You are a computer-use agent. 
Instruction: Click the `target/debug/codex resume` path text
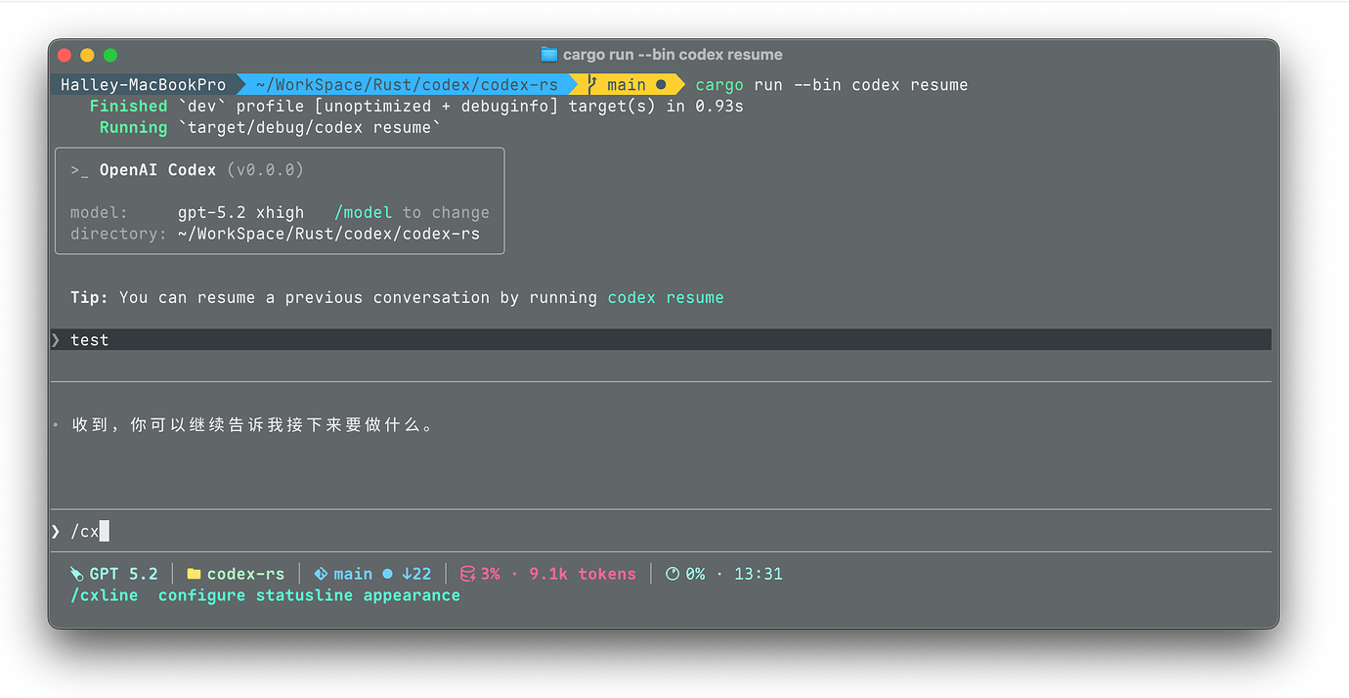point(309,127)
